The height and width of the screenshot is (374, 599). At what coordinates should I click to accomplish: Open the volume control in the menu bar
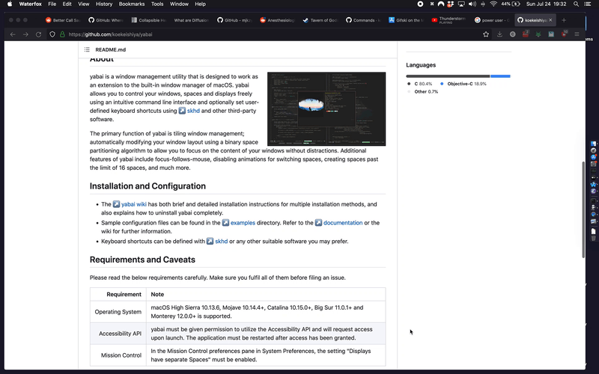click(x=472, y=4)
